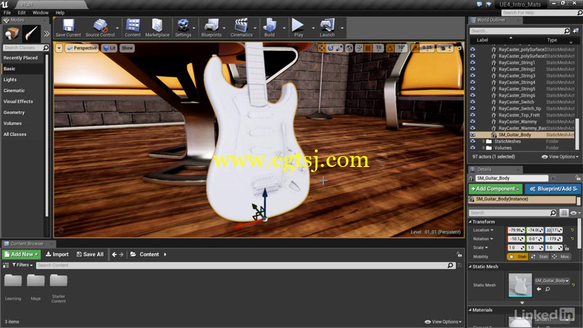Screen dimensions: 583x328
Task: Click the Blueprint/Add Script button
Action: point(552,189)
